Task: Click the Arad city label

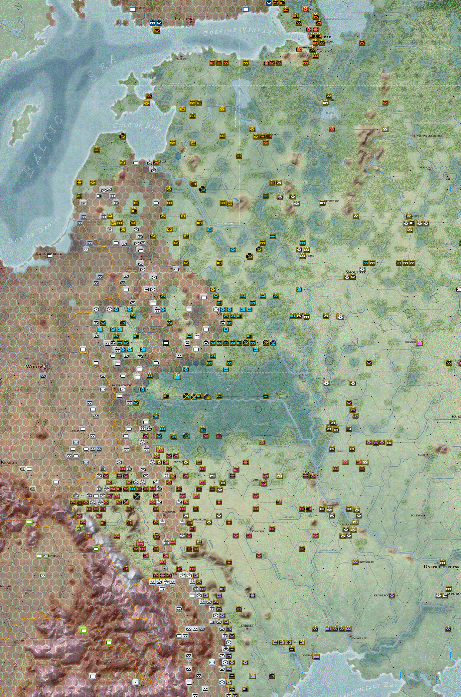Action: click(20, 640)
